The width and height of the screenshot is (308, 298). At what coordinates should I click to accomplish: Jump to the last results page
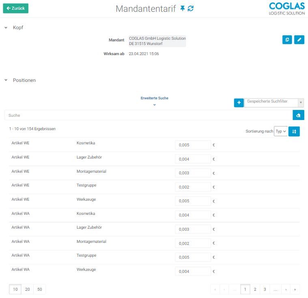pos(295,289)
